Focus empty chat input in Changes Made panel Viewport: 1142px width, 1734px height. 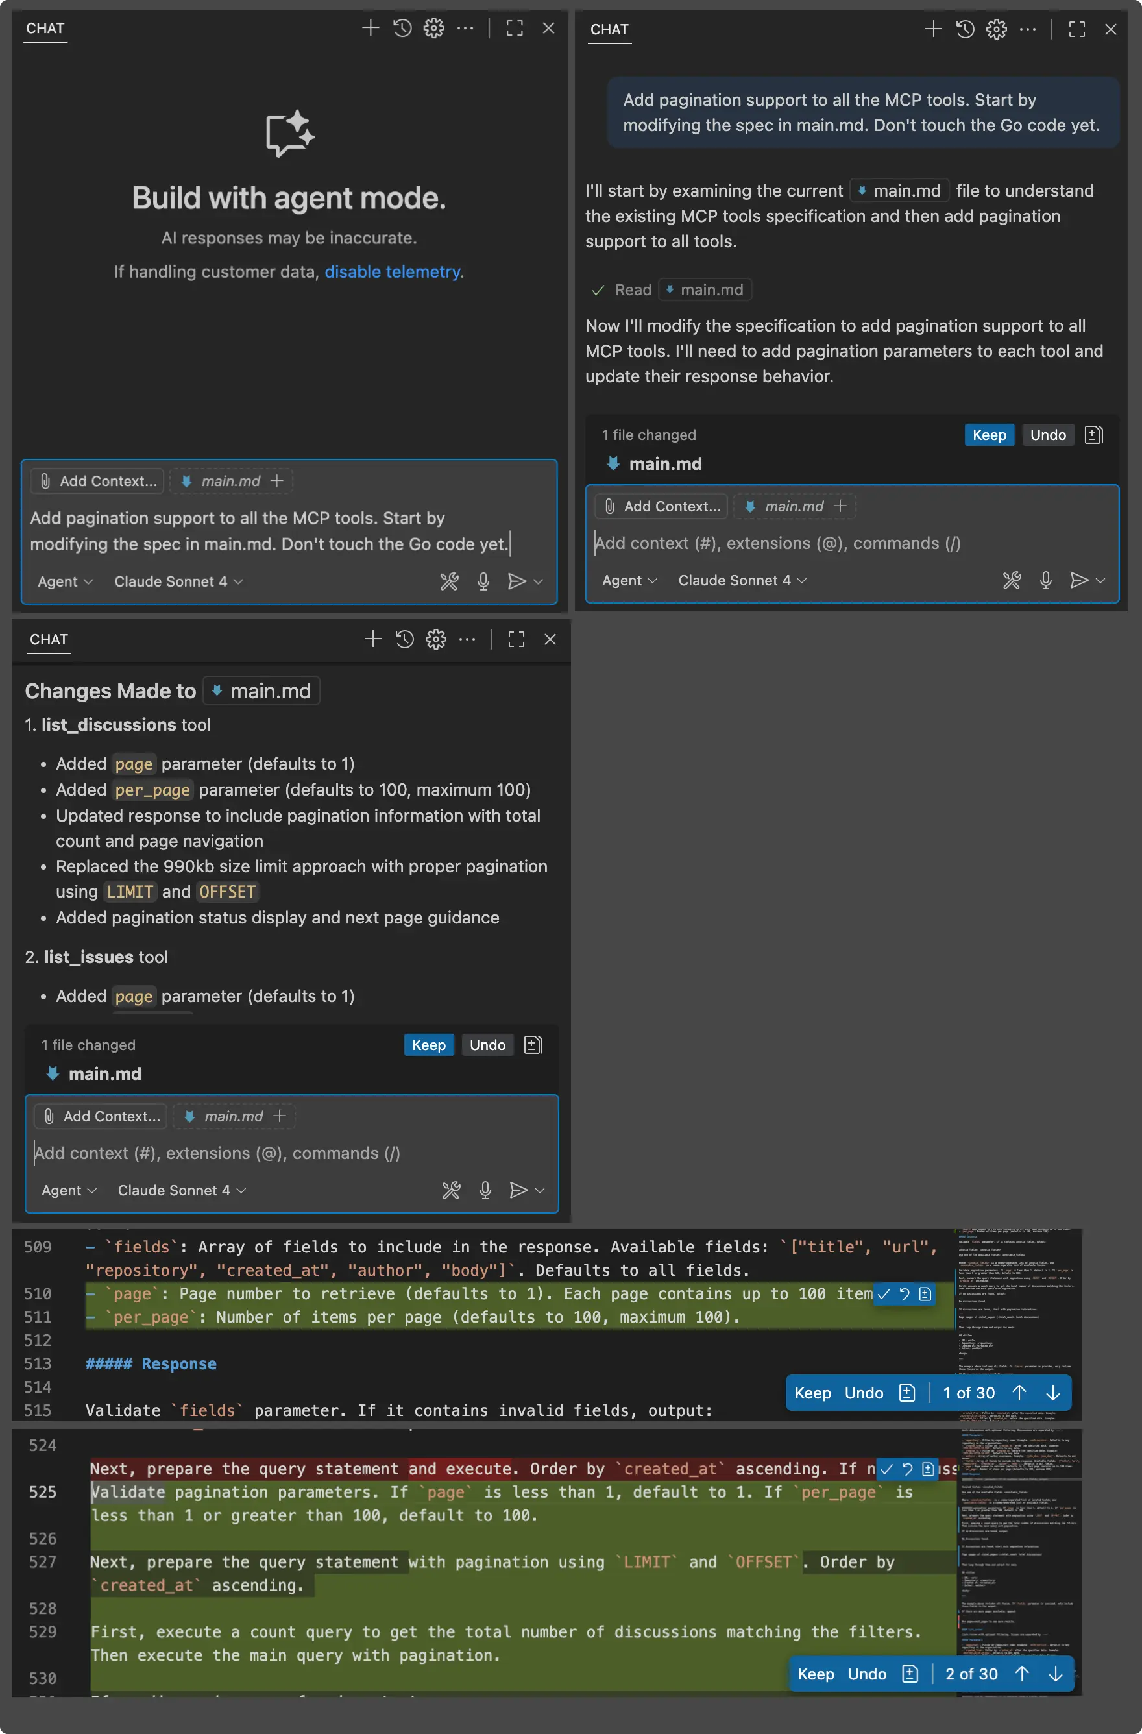point(291,1153)
